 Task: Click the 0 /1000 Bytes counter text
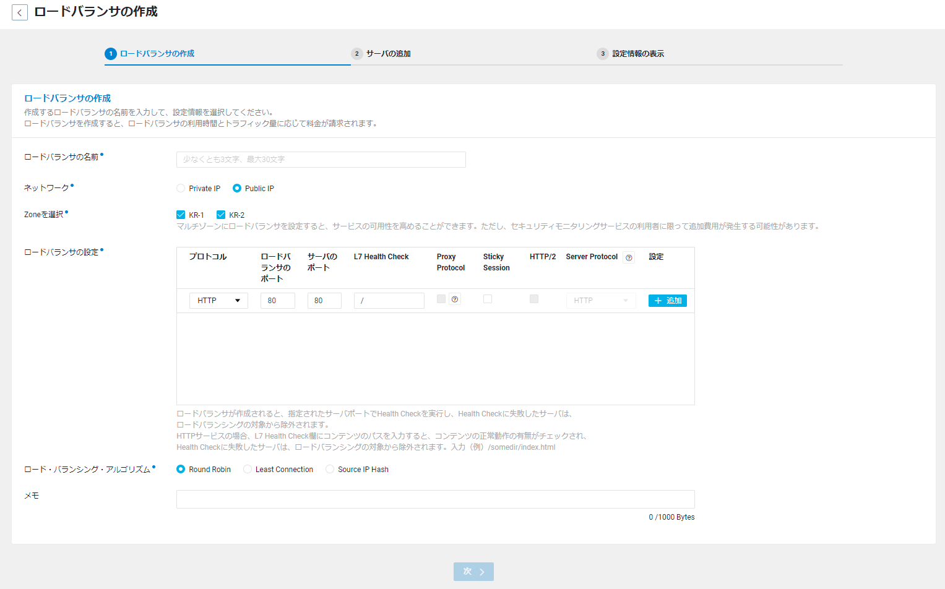(x=671, y=517)
